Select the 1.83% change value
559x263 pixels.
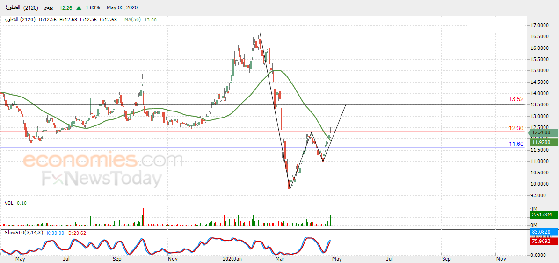tap(92, 8)
